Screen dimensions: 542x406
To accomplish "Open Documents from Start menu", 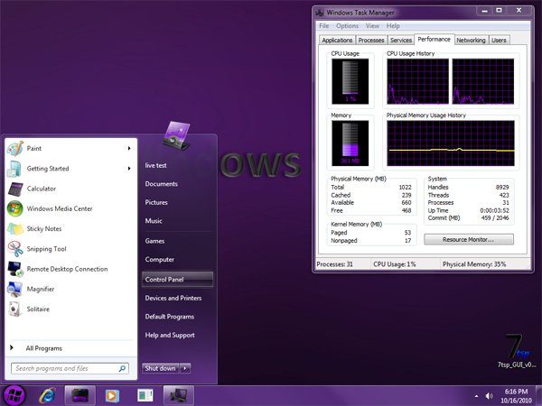I will (162, 184).
